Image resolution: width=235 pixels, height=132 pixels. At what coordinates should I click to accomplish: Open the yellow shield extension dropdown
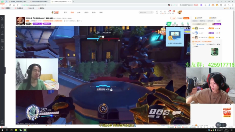tap(217, 5)
